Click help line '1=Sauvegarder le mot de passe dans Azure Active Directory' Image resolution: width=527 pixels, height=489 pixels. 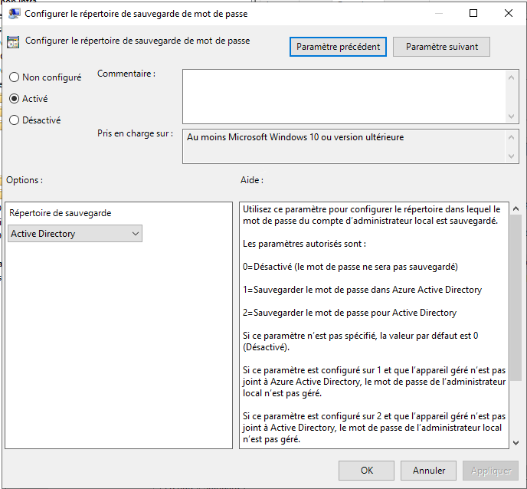[x=362, y=290]
